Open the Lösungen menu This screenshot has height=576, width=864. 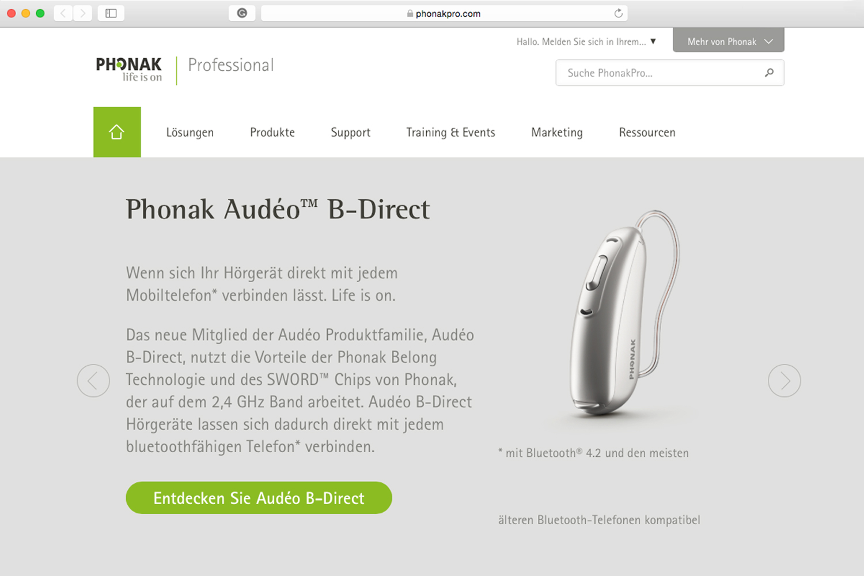[x=190, y=132]
